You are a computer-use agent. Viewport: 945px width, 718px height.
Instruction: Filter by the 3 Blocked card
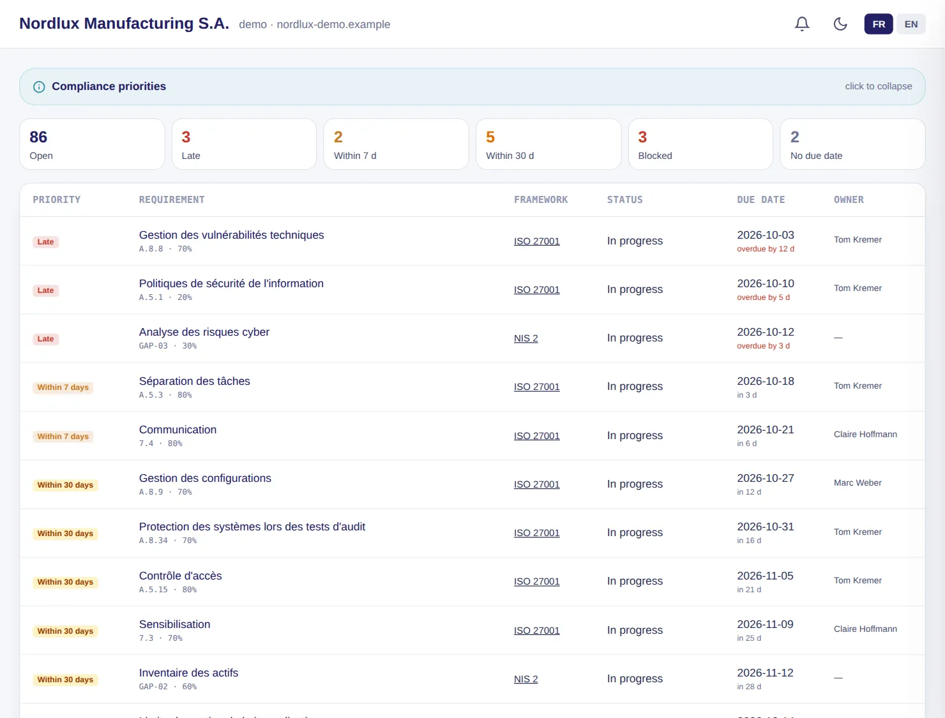(700, 144)
